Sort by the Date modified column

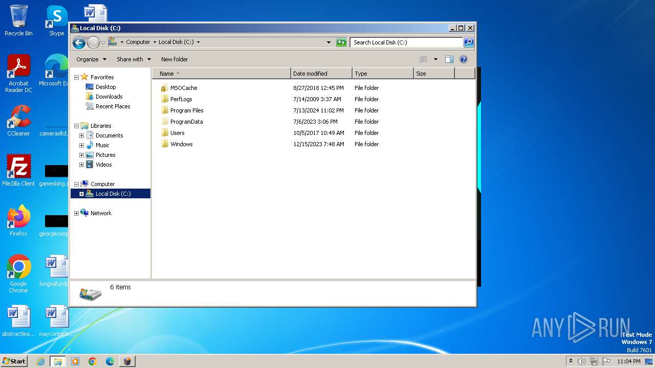pyautogui.click(x=321, y=74)
